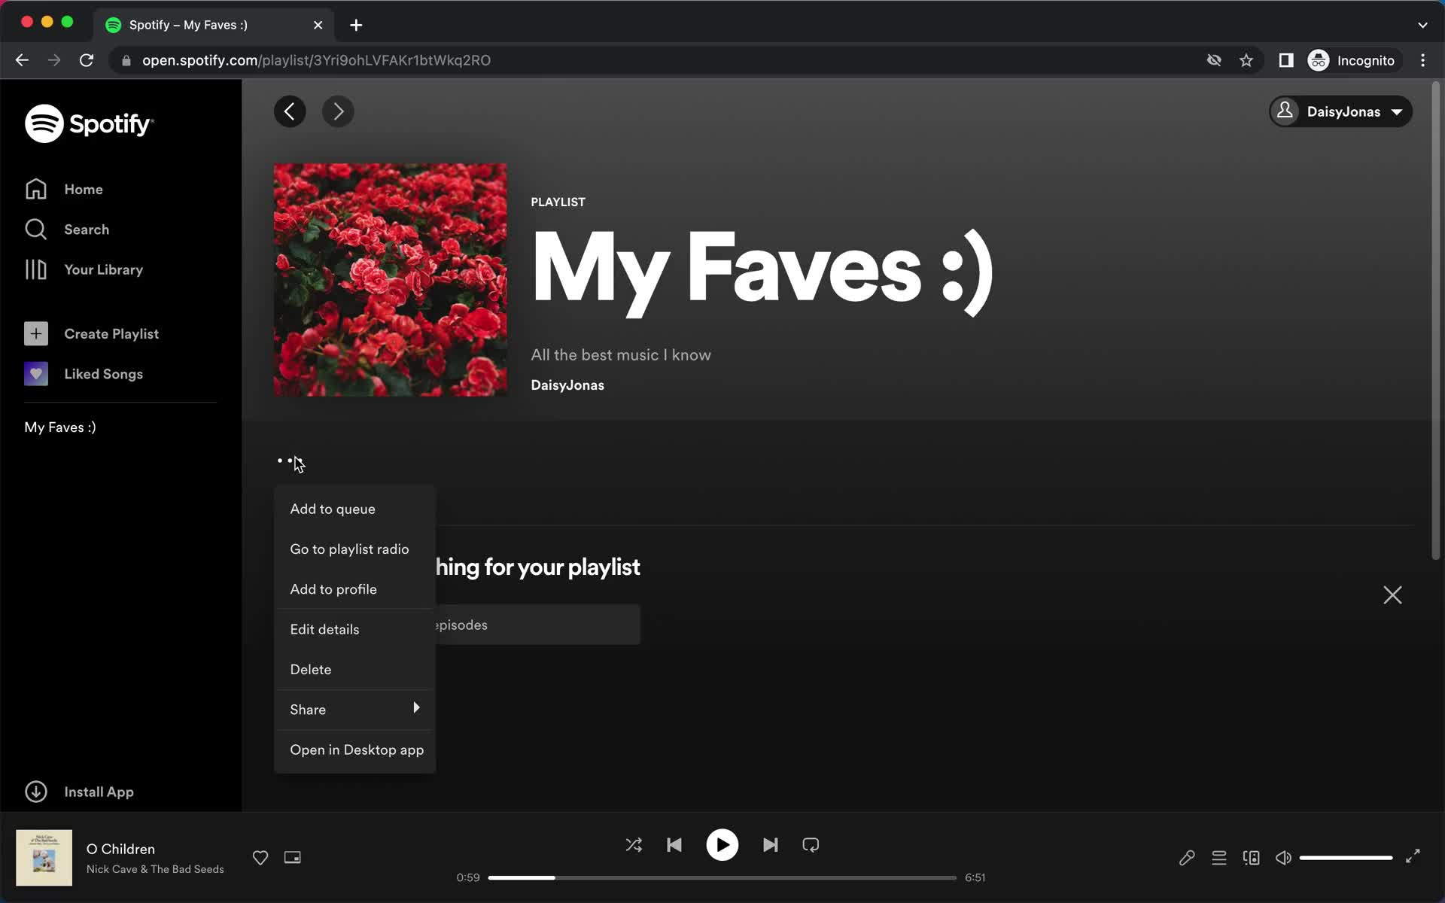Click Open in Desktop app button
Screen dimensions: 1445x903
click(x=357, y=749)
